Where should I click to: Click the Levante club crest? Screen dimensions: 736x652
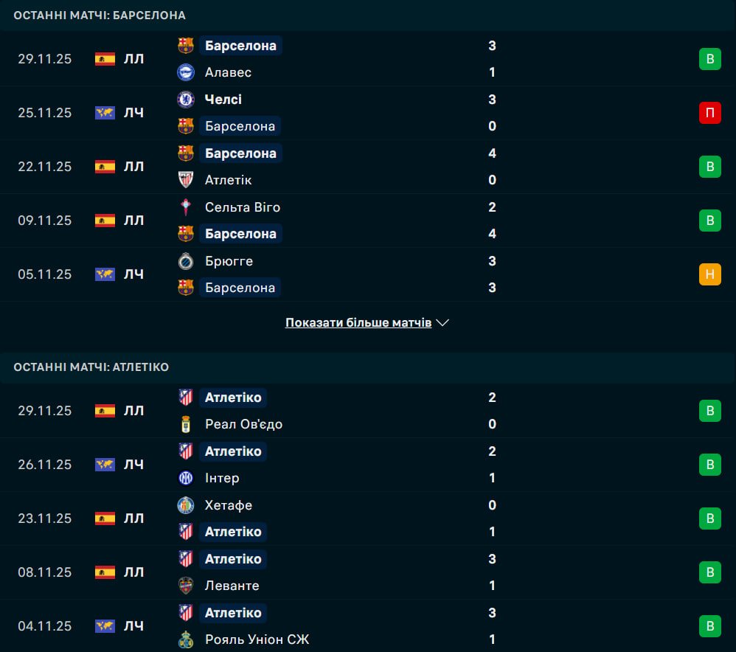pos(185,586)
